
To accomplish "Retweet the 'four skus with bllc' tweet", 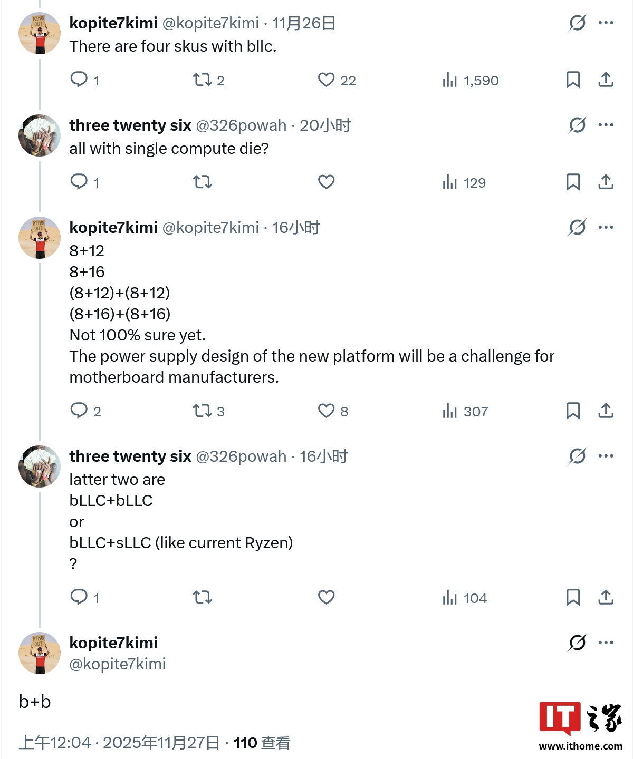I will [202, 80].
